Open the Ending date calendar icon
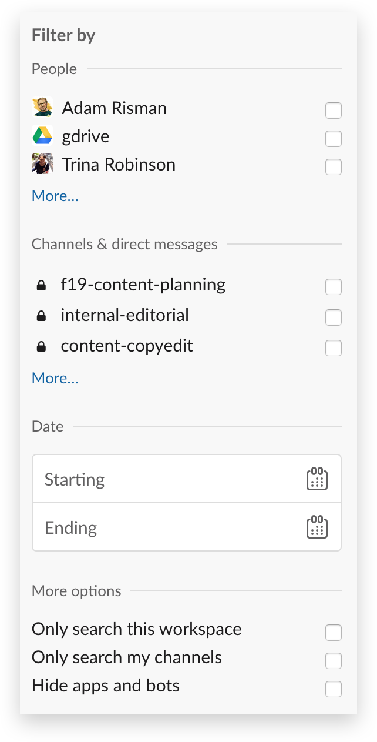The width and height of the screenshot is (377, 742). pos(317,527)
